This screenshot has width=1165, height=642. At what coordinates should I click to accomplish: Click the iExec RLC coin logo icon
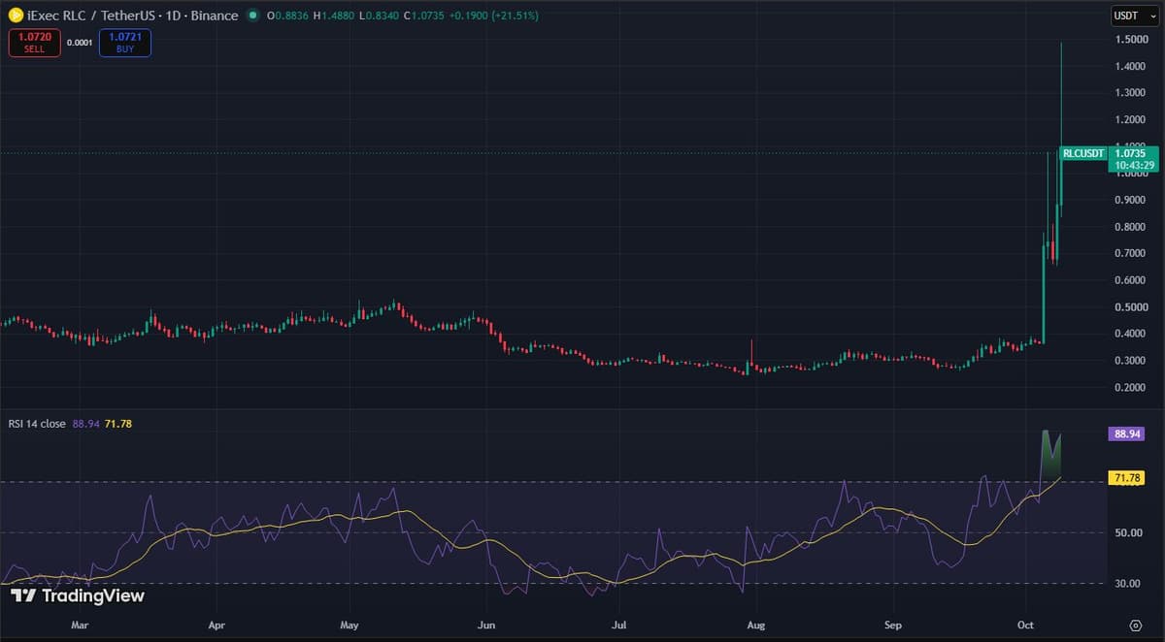click(x=15, y=16)
